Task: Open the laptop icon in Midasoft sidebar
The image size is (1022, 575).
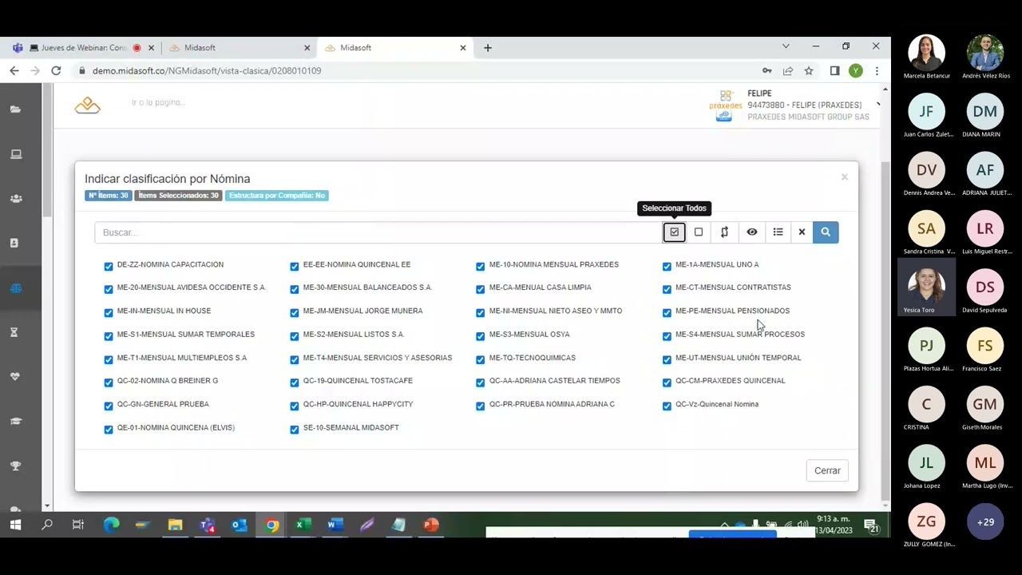Action: (15, 154)
